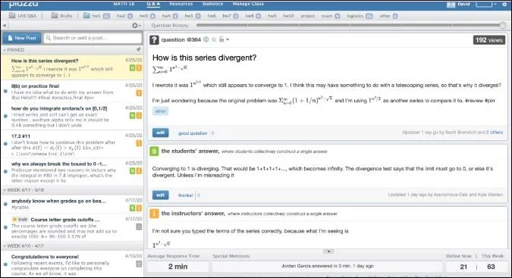Click the Question History slider handle
512x278 pixels.
pos(503,26)
